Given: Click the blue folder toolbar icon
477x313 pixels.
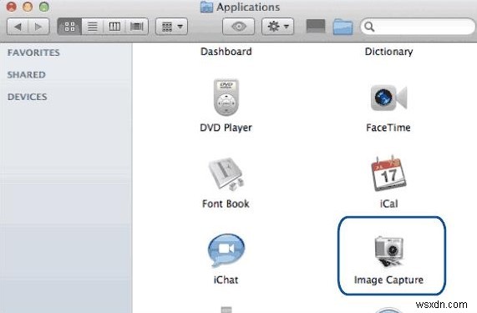Looking at the screenshot, I should pos(343,27).
